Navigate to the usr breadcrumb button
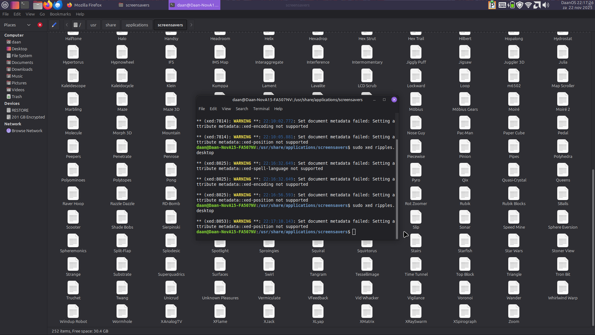The width and height of the screenshot is (595, 335). 93,24
